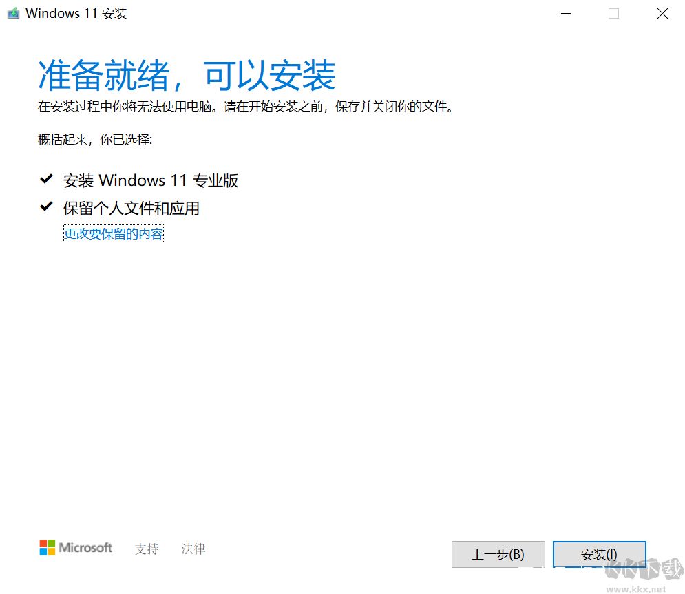Image resolution: width=685 pixels, height=594 pixels.
Task: Minimize the Windows 11 setup window
Action: pos(566,14)
